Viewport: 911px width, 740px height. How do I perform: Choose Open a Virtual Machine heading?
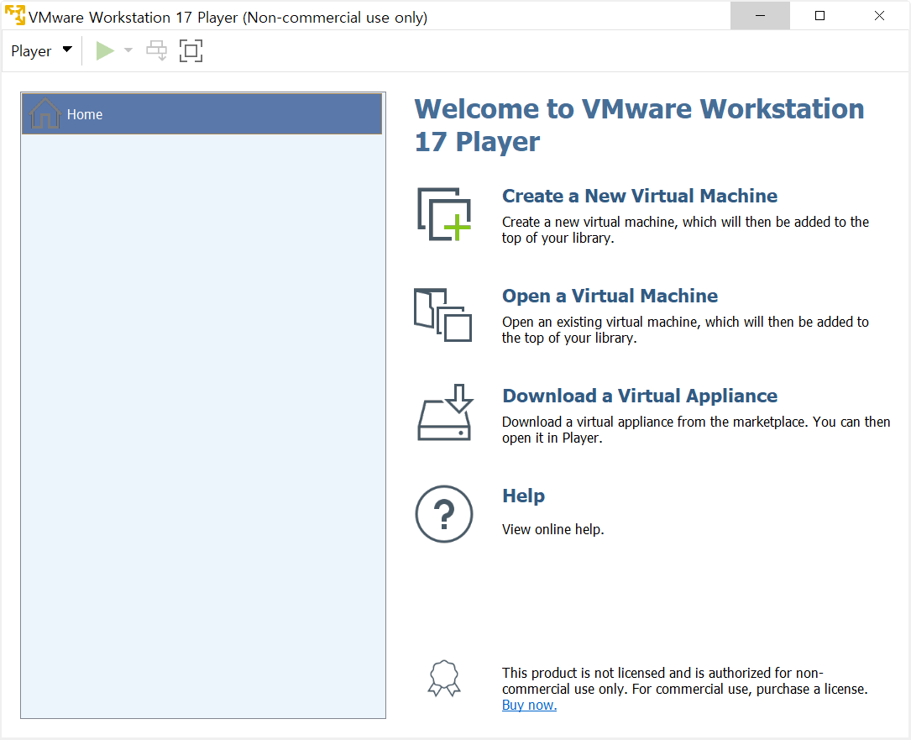click(x=610, y=296)
